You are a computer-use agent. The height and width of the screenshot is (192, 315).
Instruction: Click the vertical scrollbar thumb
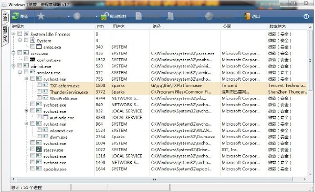[x=310, y=61]
